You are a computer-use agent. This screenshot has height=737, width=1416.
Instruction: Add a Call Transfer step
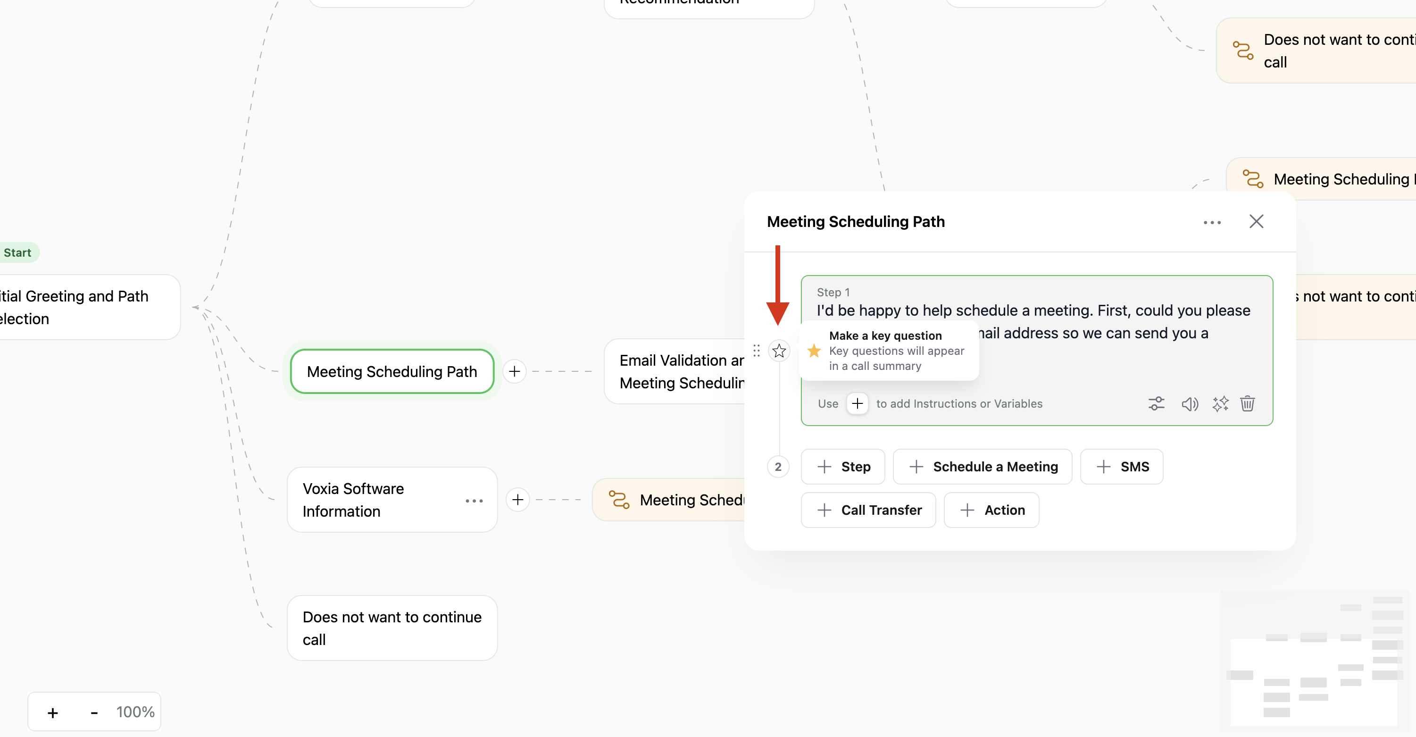pos(868,510)
